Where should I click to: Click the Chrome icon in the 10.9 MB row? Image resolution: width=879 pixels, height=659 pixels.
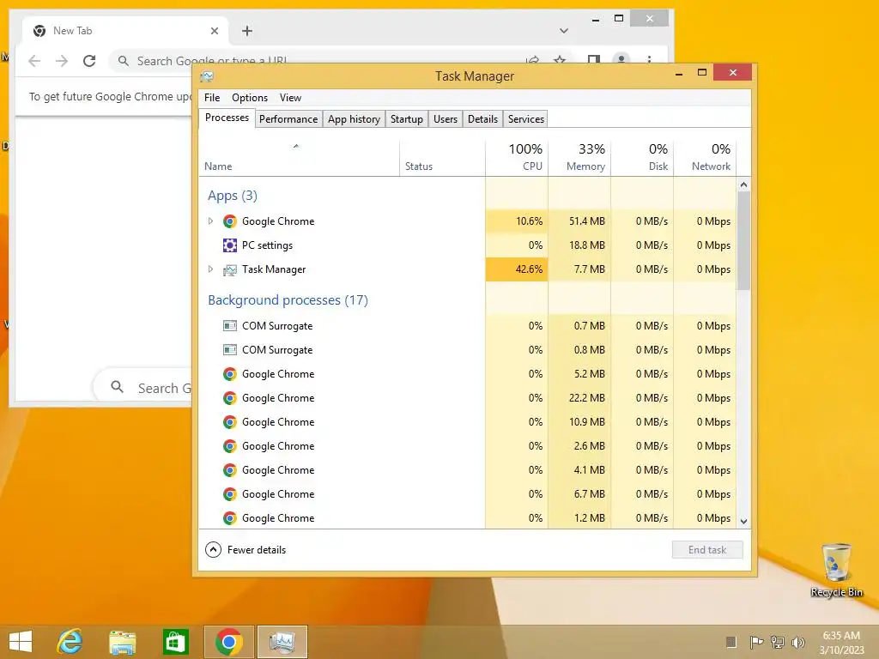point(229,422)
